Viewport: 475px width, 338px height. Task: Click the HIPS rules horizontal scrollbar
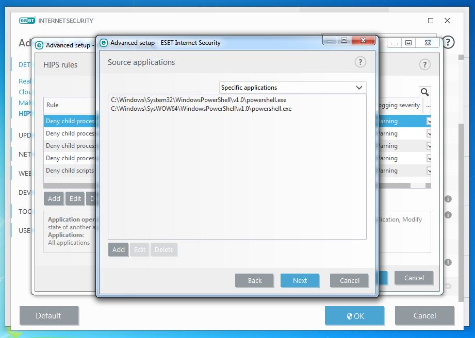394,185
